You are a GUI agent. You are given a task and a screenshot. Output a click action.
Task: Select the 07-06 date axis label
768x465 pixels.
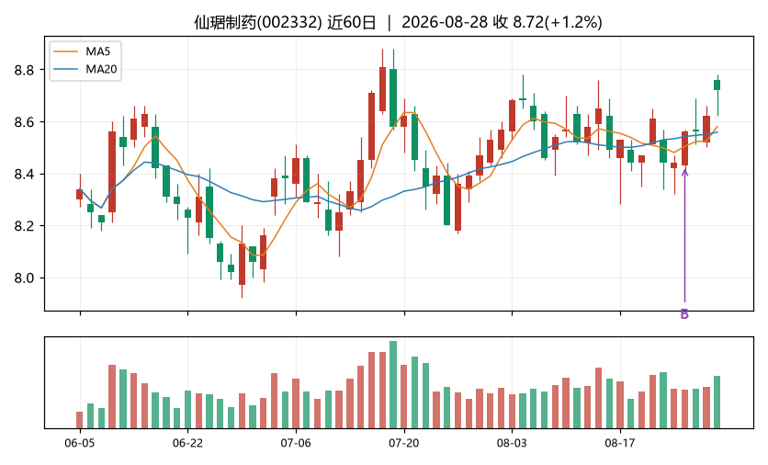296,444
